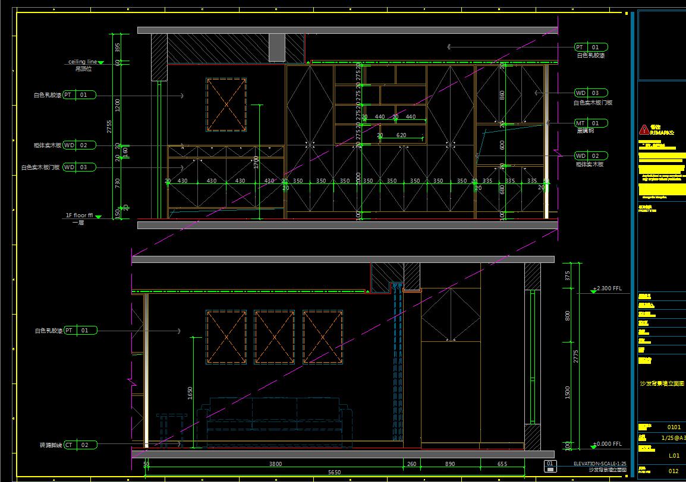Viewport: 686px width, 482px height.
Task: Click the +0.000 FFL elevation marker
Action: 594,446
